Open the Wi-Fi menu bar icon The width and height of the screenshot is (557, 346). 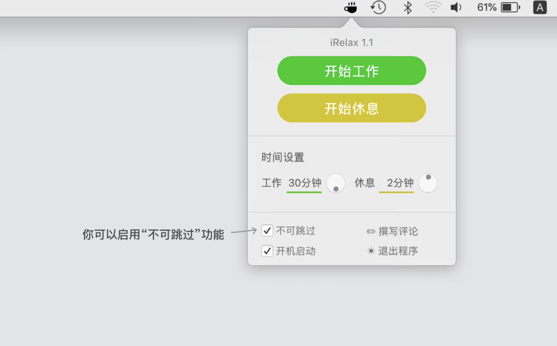pyautogui.click(x=433, y=8)
